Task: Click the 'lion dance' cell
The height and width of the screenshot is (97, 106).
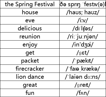Action: pos(30,77)
